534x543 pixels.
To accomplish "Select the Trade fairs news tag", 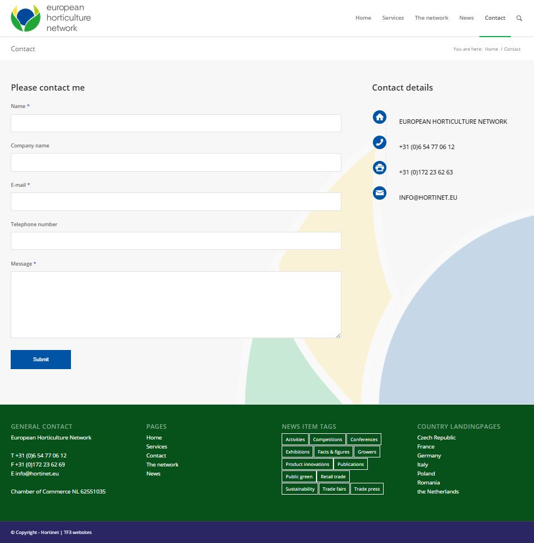I will coord(334,489).
